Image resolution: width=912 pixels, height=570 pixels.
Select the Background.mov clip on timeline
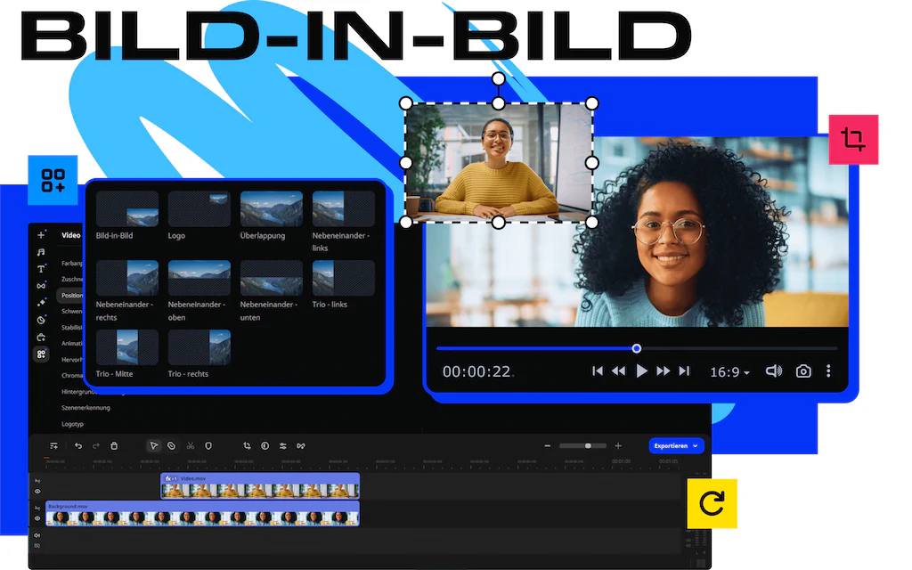(x=202, y=514)
